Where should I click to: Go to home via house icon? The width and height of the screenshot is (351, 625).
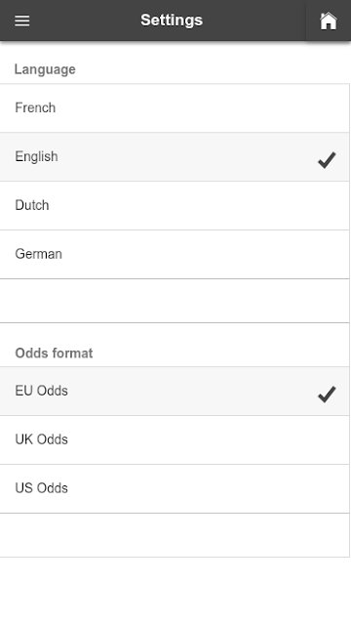pos(329,21)
